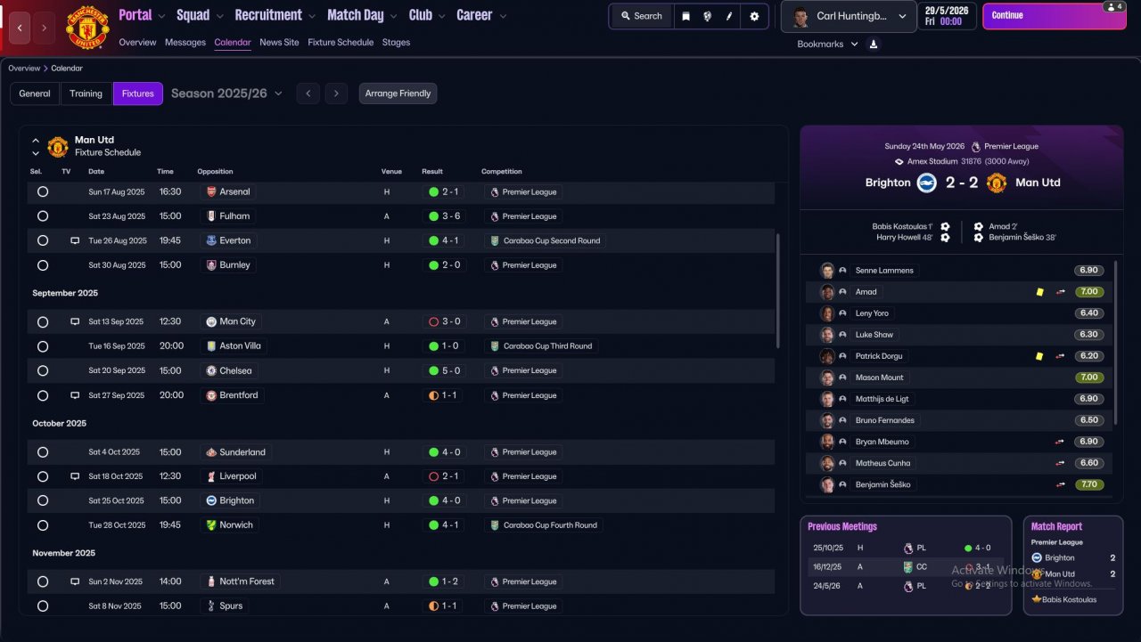Click the Man Utd crest in fixture schedule header
1141x642 pixels.
pyautogui.click(x=58, y=146)
